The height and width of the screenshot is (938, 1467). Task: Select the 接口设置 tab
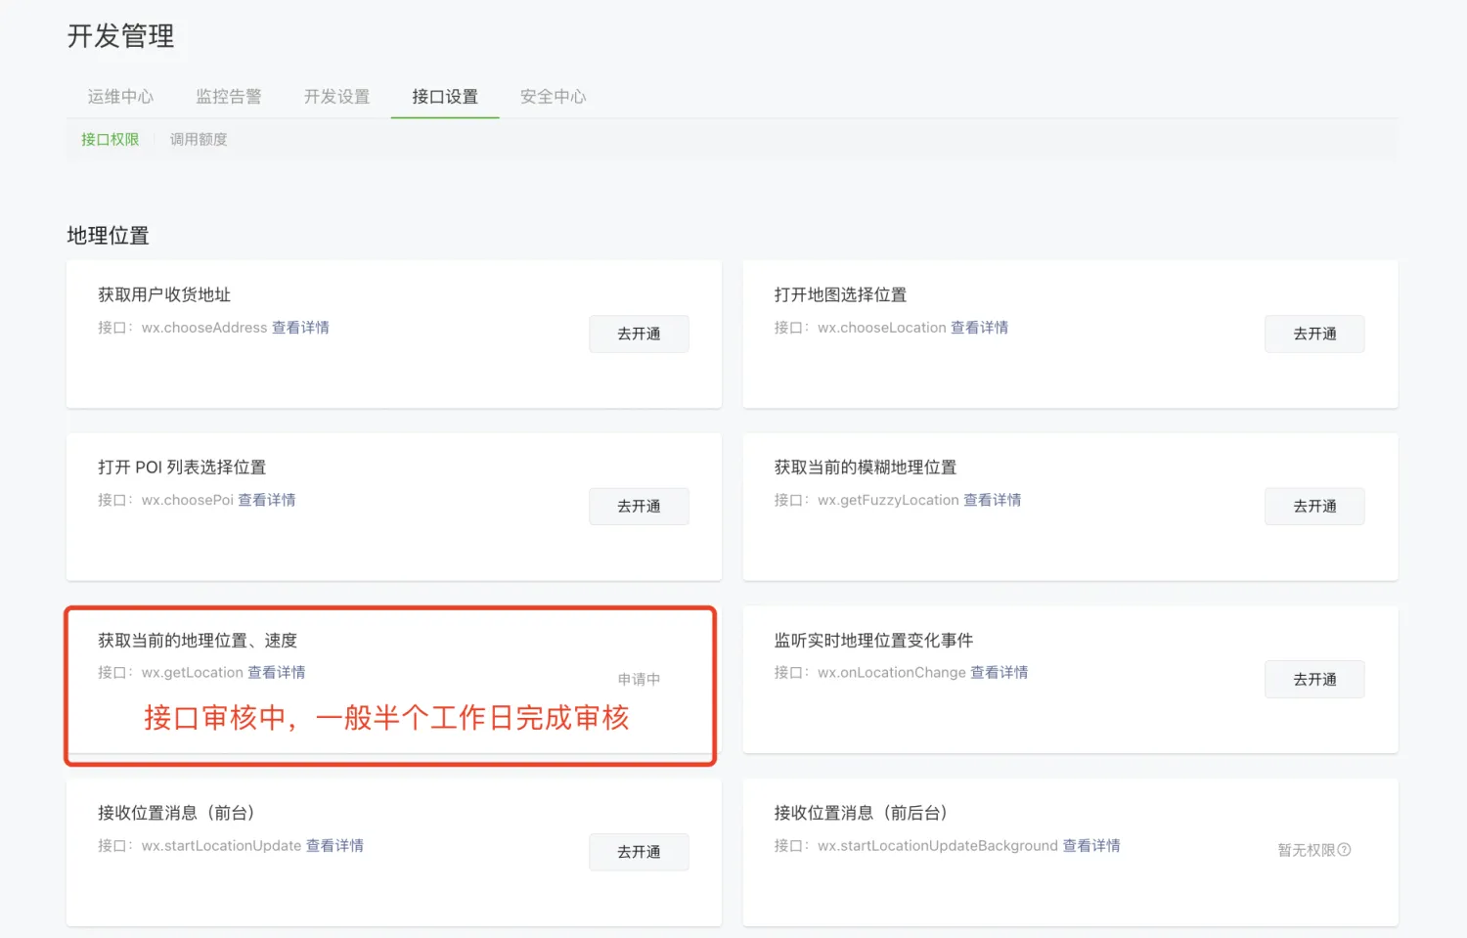[445, 97]
